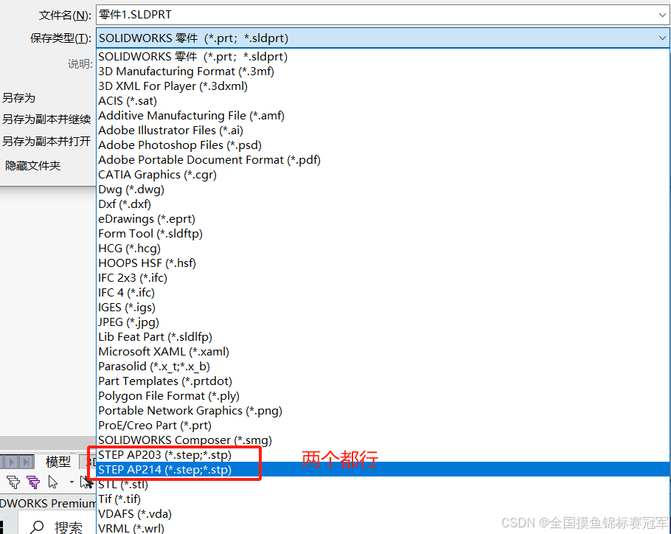The height and width of the screenshot is (534, 671).
Task: Select the arrow cursor selection tool
Action: click(53, 482)
